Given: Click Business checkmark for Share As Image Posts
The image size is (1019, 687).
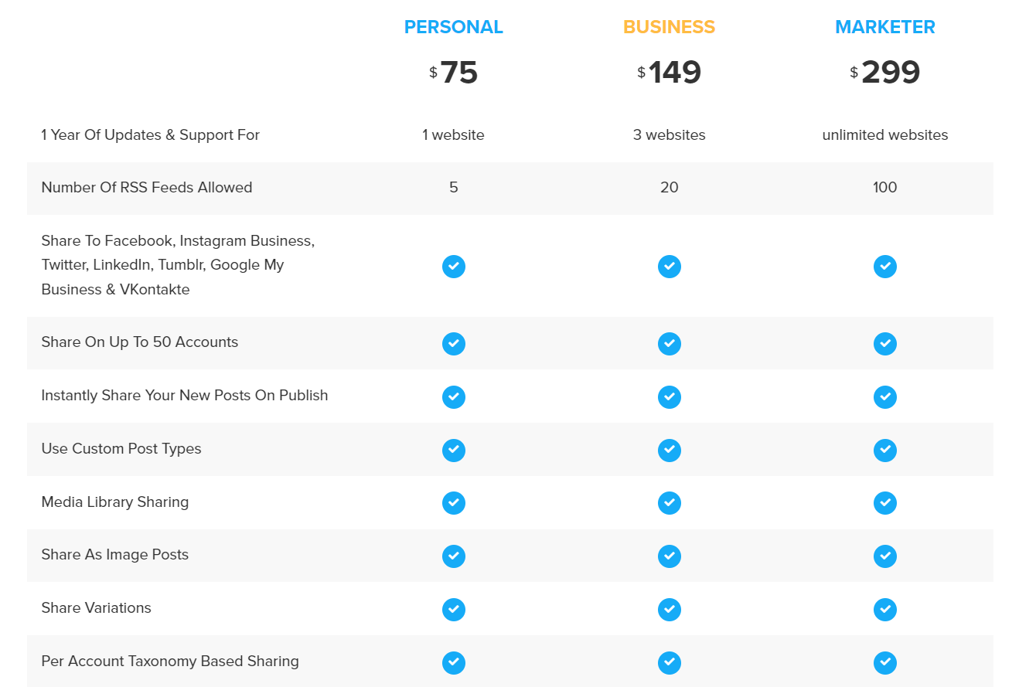Looking at the screenshot, I should click(670, 556).
